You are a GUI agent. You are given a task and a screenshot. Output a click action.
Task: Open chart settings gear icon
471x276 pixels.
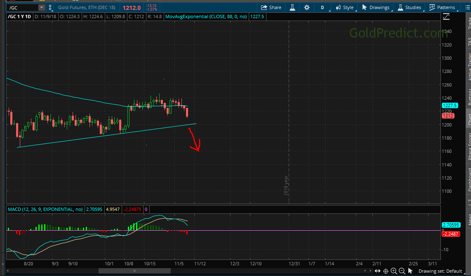tap(307, 7)
